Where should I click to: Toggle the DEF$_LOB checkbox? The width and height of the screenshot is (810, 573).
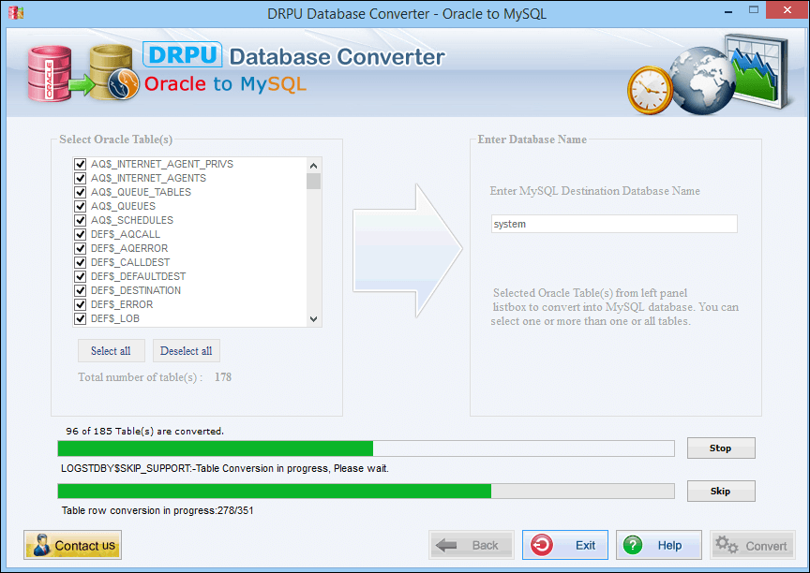point(80,318)
